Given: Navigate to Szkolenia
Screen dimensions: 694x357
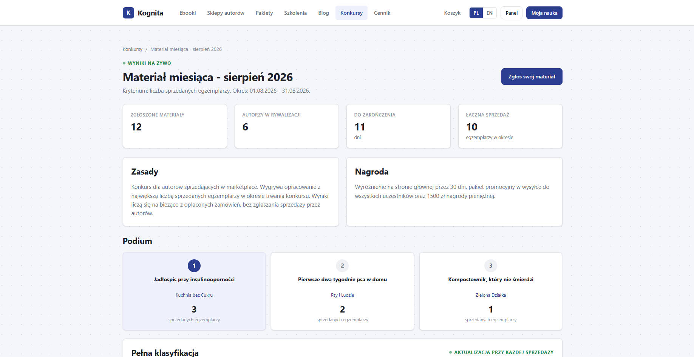Looking at the screenshot, I should pos(295,13).
